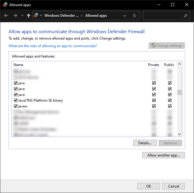Click the Refresh button in address bar

coord(134,16)
